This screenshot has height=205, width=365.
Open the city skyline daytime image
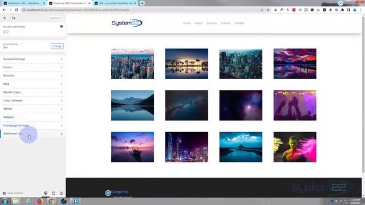[x=132, y=64]
